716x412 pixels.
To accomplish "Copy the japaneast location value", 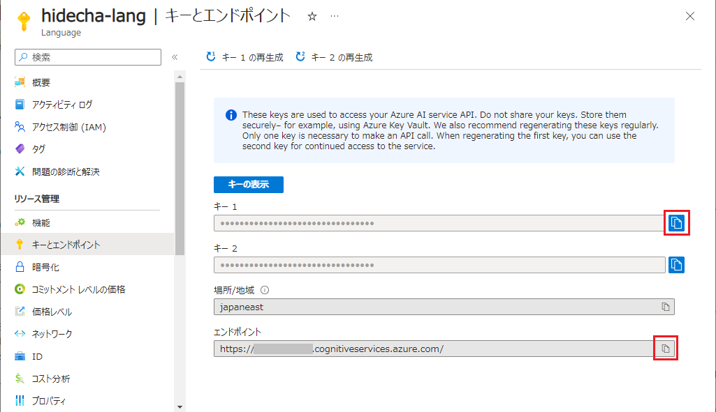I will click(x=665, y=307).
